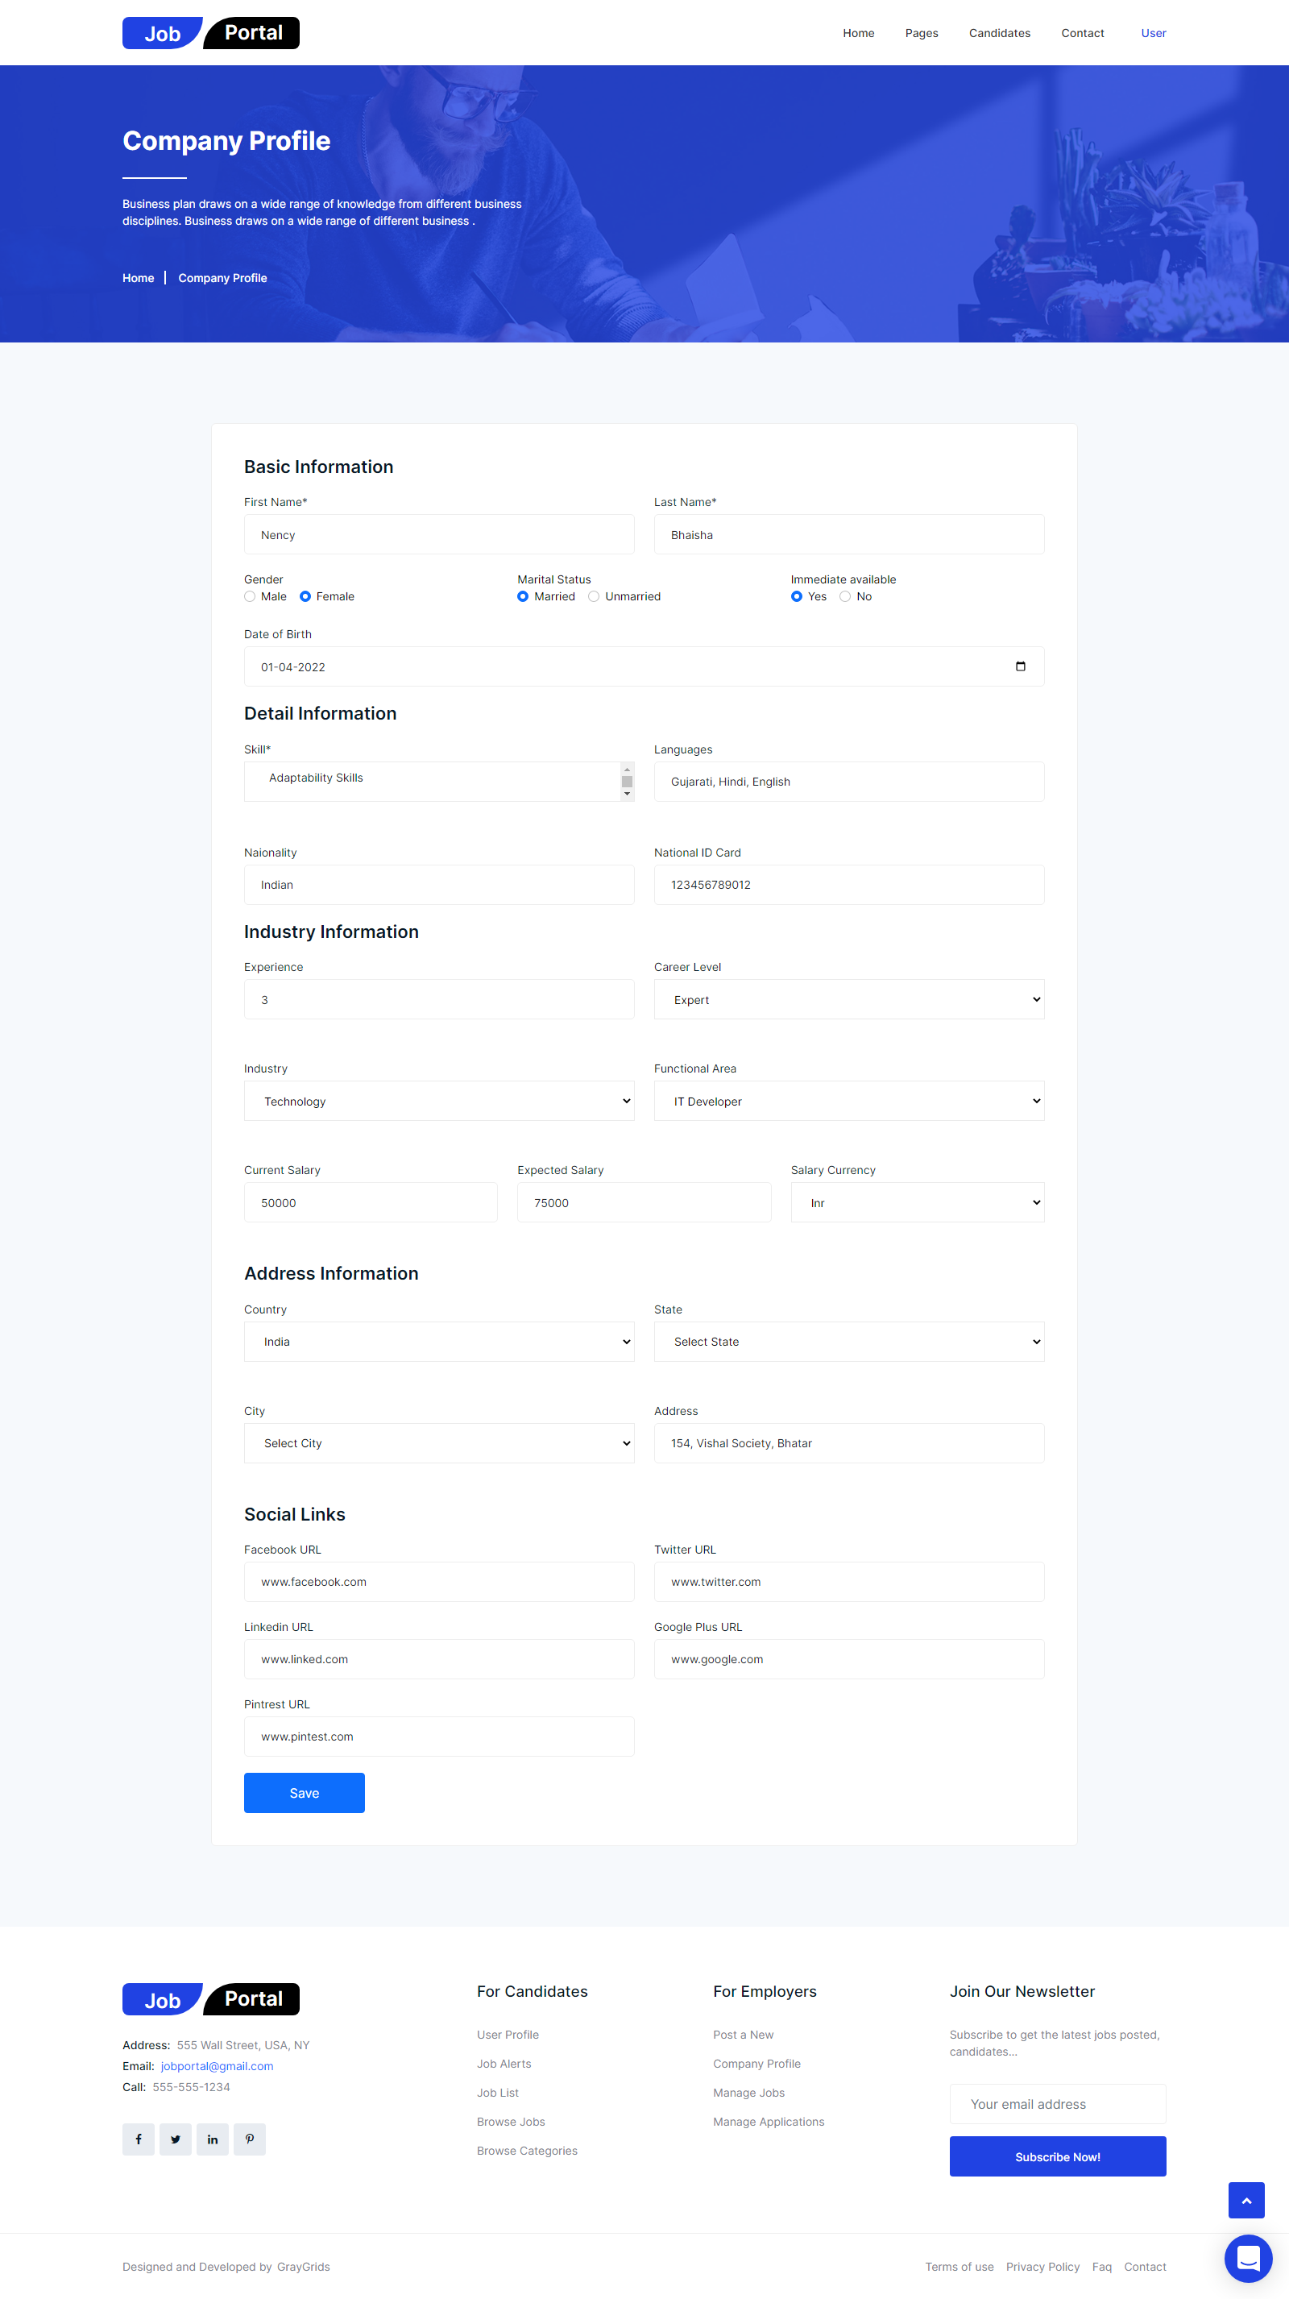Click the Pinterest icon in footer
The width and height of the screenshot is (1289, 2299).
(250, 2139)
